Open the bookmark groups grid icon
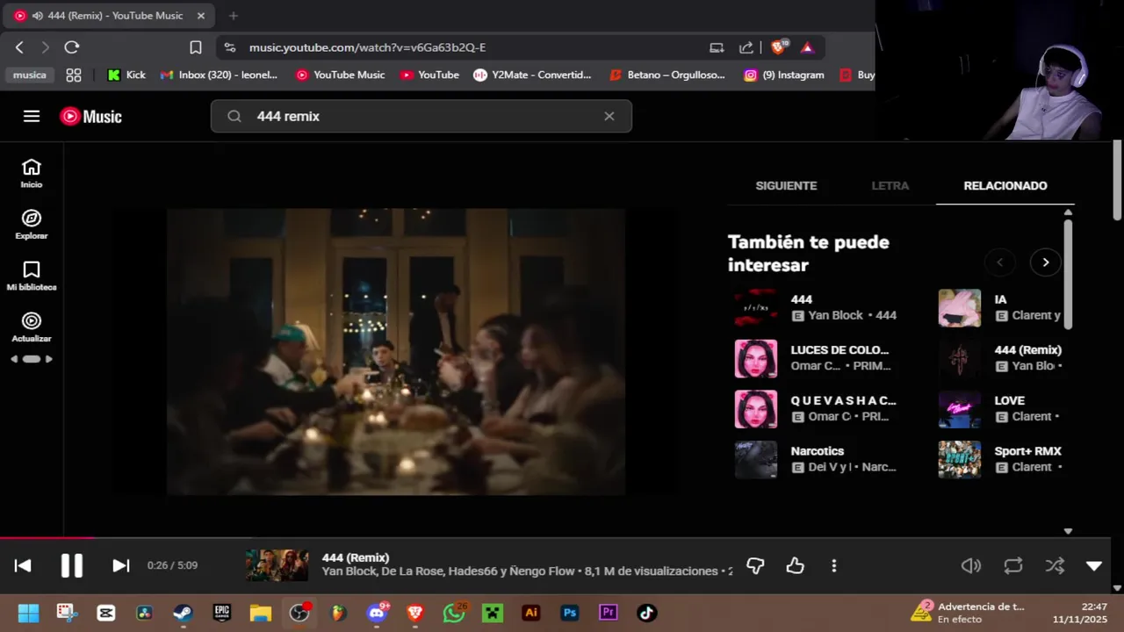Screen dimensions: 1124x632 point(74,75)
